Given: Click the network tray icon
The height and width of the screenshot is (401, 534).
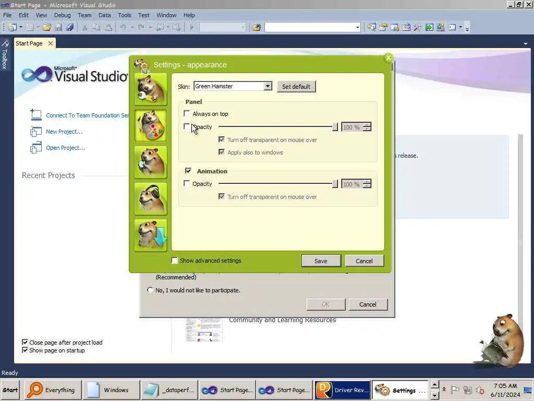Looking at the screenshot, I should click(468, 390).
